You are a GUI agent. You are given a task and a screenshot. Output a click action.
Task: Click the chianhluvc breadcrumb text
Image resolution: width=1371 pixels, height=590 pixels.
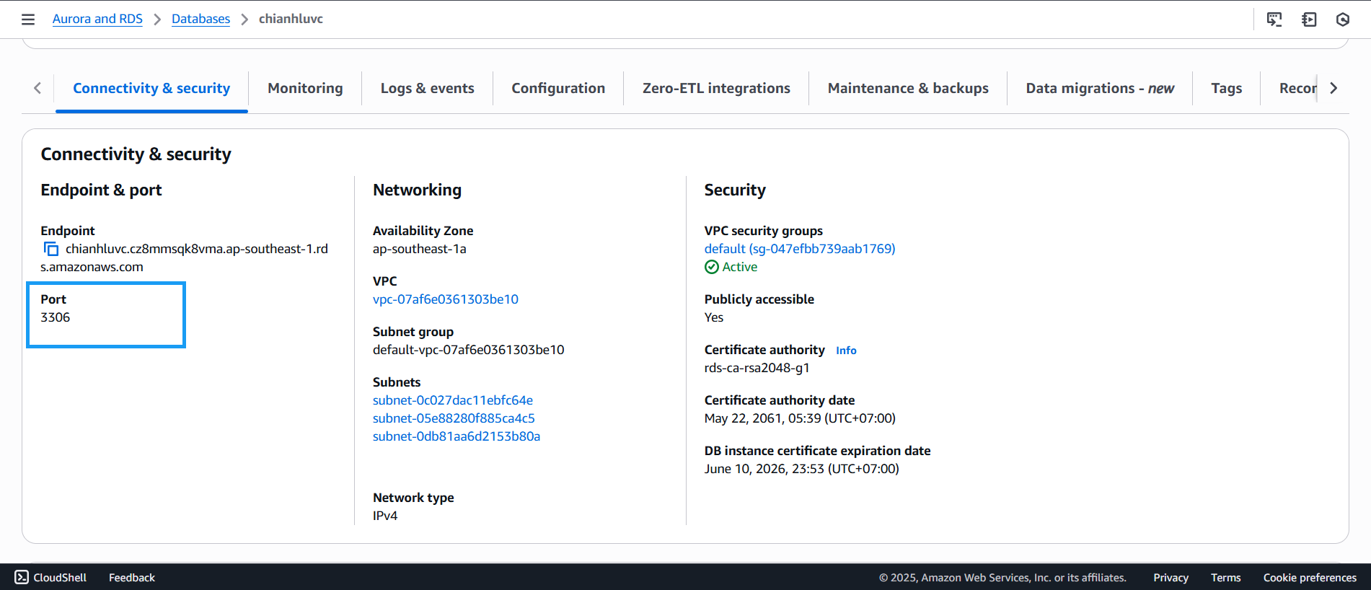[291, 19]
